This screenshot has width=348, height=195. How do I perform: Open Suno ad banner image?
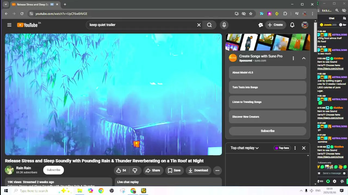coord(268,42)
